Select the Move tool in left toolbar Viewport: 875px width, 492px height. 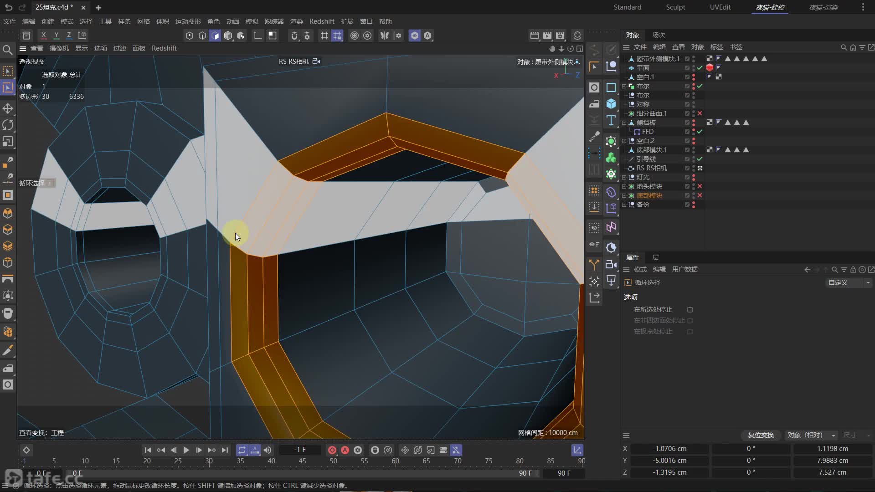click(8, 108)
